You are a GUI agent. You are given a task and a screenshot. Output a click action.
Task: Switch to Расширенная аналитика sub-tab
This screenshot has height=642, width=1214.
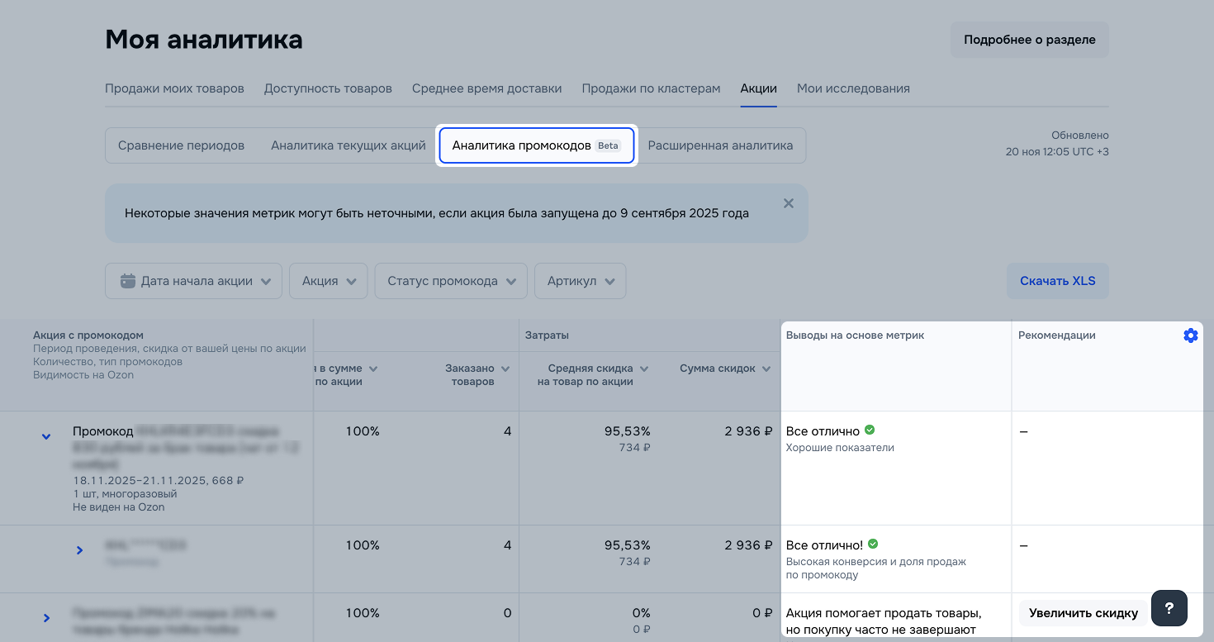pos(720,145)
